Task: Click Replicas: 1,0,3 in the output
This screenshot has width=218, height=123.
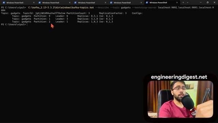Action: [x=88, y=22]
